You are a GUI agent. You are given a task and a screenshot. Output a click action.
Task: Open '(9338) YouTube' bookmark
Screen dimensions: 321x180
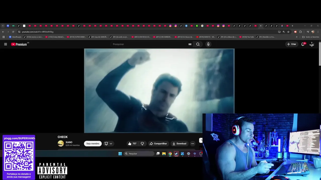(247, 37)
